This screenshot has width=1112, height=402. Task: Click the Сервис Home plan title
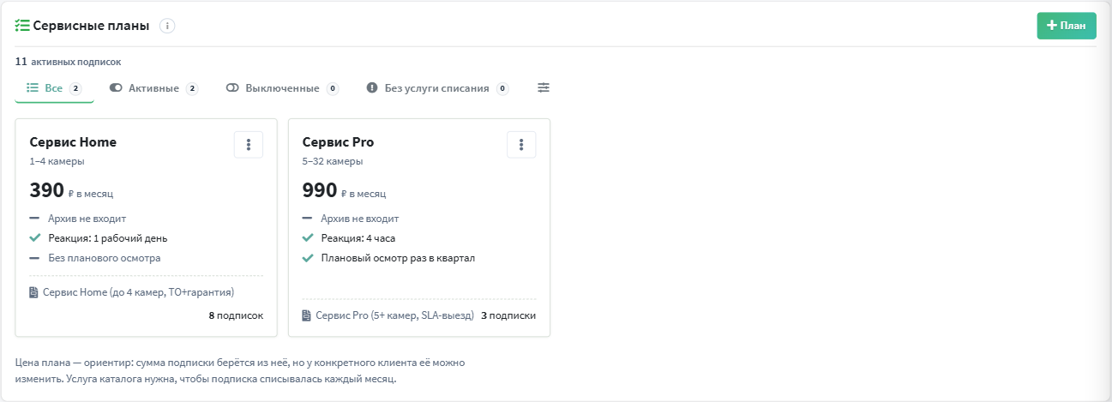[73, 142]
